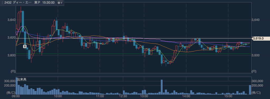This screenshot has height=99, width=270.
Task: Grab the dotted drag handle beside 2432
Action: [x=2, y=3]
